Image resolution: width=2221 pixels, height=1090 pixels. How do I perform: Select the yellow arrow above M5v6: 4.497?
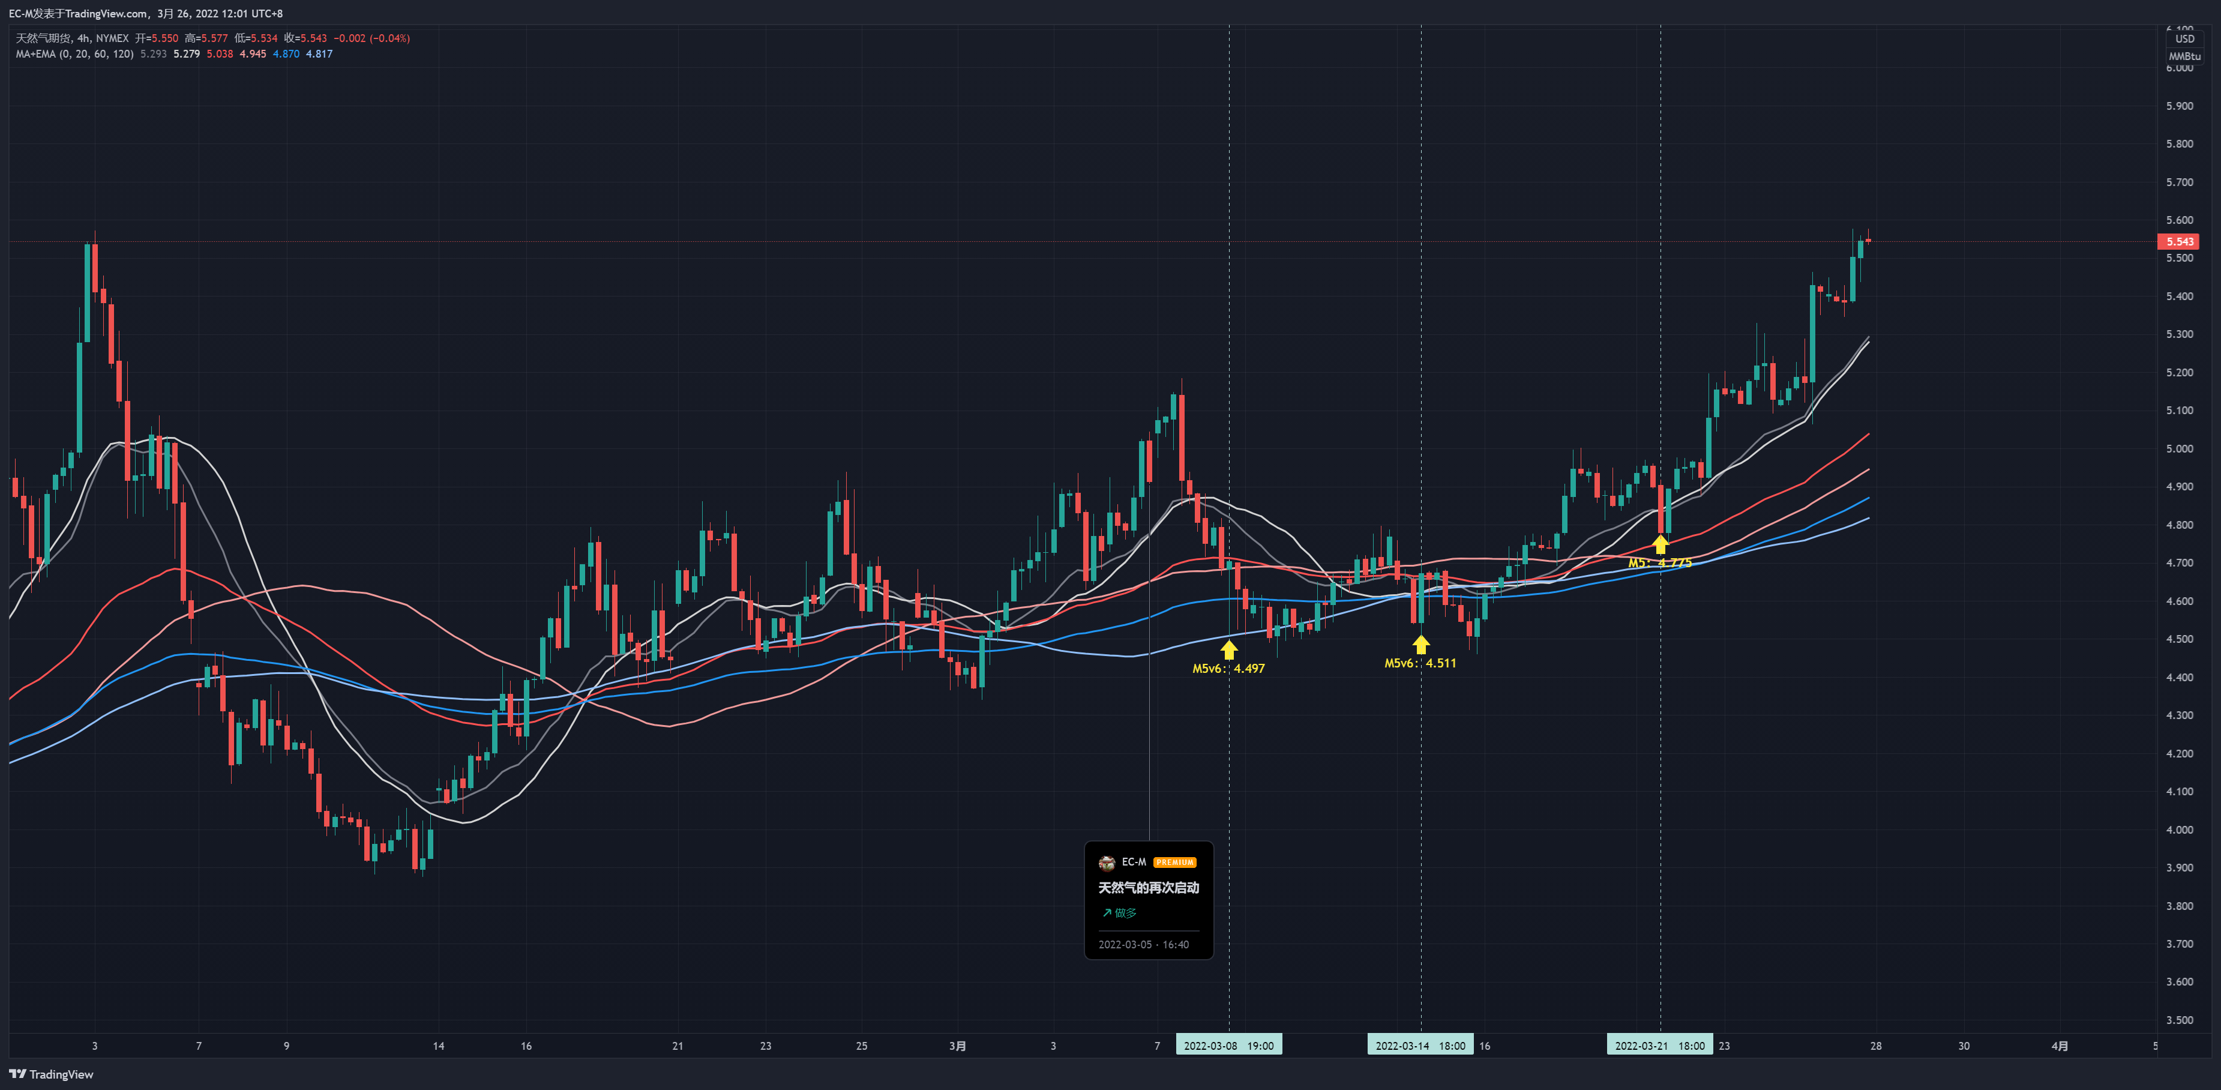pos(1228,649)
